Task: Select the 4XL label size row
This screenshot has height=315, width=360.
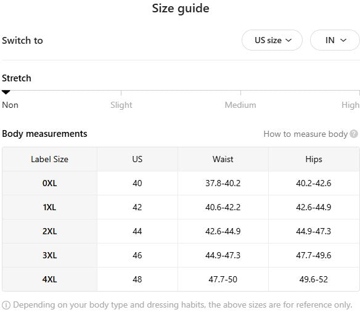Action: [181, 279]
